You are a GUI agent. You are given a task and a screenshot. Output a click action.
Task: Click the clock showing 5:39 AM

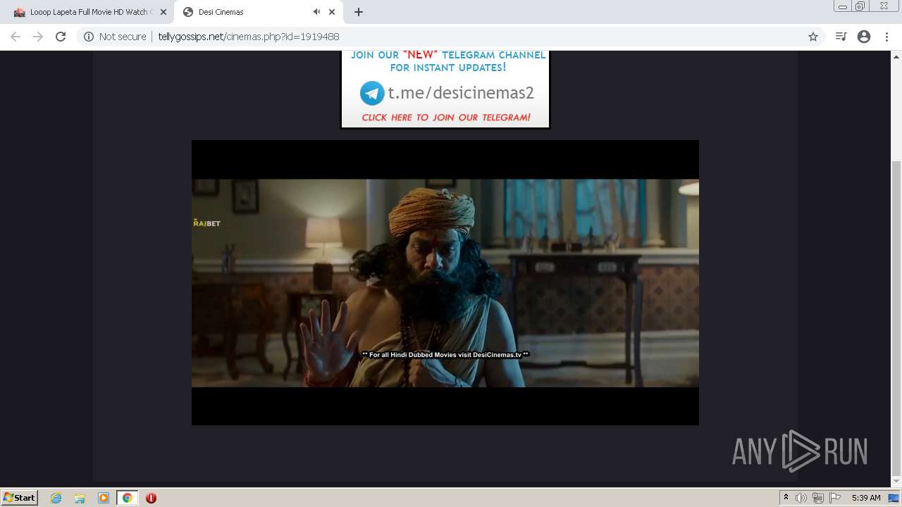coord(866,498)
